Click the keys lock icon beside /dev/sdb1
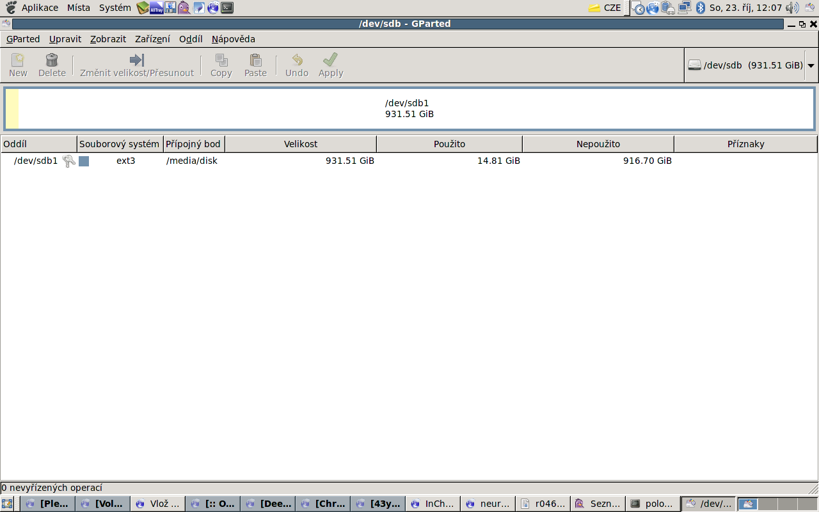Screen dimensions: 819x512 [69, 161]
